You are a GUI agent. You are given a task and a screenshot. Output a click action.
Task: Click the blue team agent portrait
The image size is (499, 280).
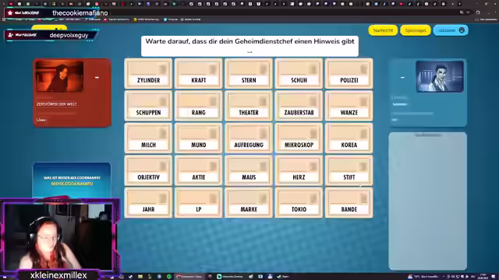440,76
